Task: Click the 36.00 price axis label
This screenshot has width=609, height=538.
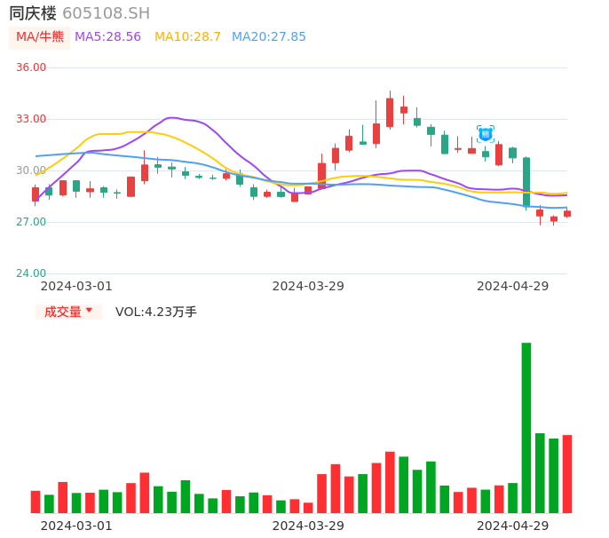Action: tap(31, 67)
